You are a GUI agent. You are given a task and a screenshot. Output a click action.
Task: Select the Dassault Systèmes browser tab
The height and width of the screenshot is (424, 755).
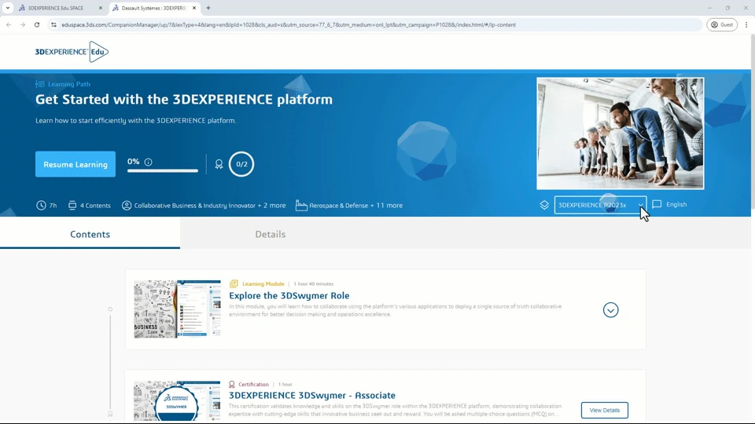[153, 8]
